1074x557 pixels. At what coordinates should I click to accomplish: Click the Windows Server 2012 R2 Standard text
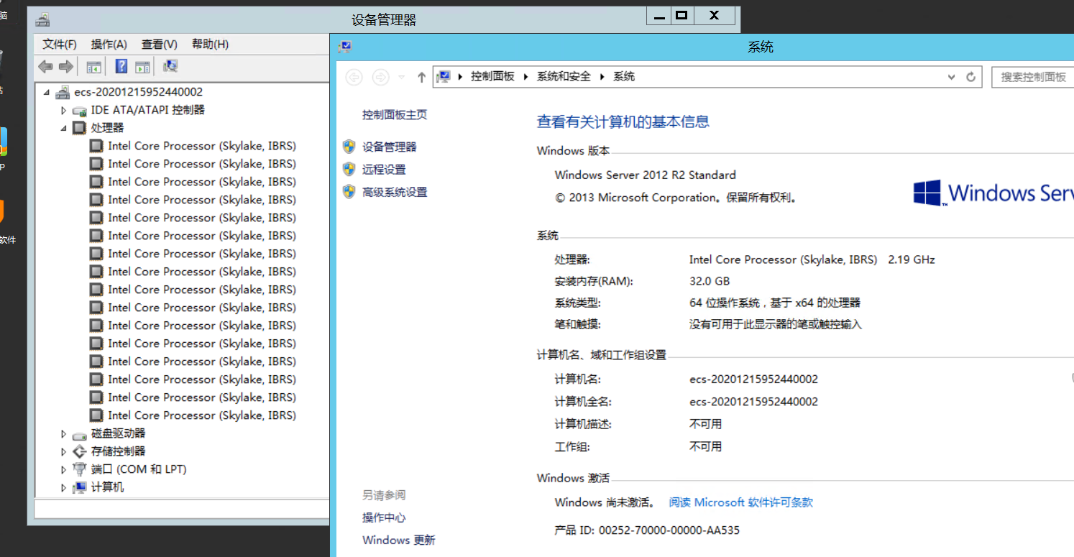[646, 175]
